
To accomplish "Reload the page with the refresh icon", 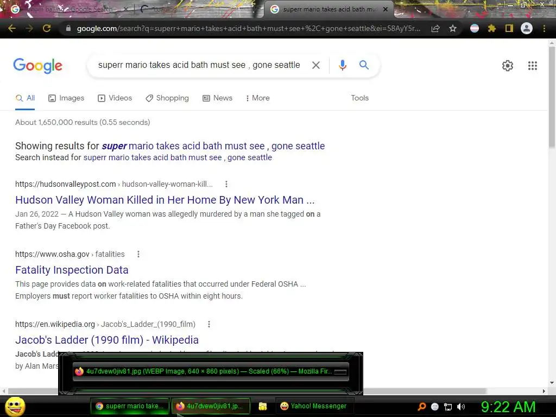I will pyautogui.click(x=47, y=28).
